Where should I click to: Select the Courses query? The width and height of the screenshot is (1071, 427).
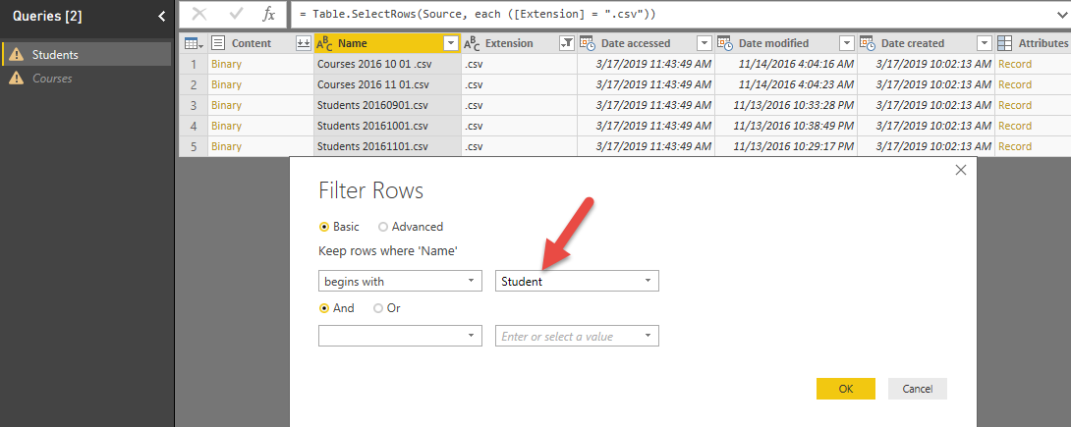[x=87, y=79]
